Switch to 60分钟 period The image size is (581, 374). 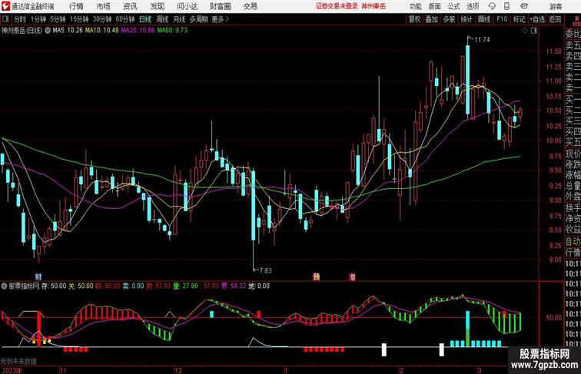pyautogui.click(x=125, y=19)
